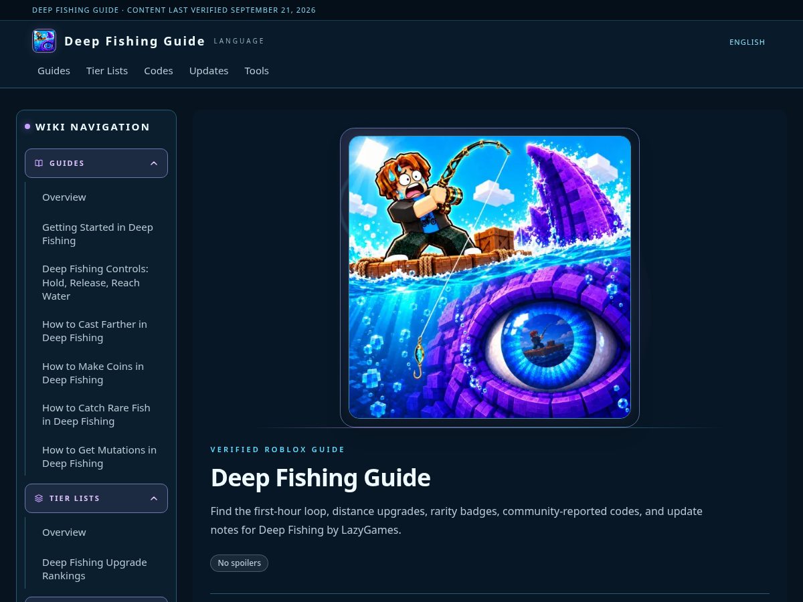The width and height of the screenshot is (803, 602).
Task: Click the WIKI NAVIGATION heading
Action: [x=92, y=127]
